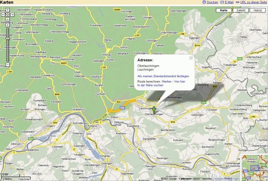Click the Leibstadt town label

(x=57, y=147)
